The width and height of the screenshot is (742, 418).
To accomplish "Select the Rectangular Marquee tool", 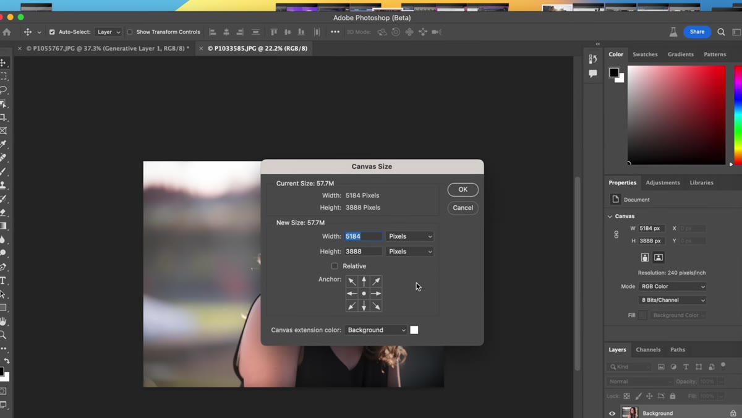I will tap(3, 76).
